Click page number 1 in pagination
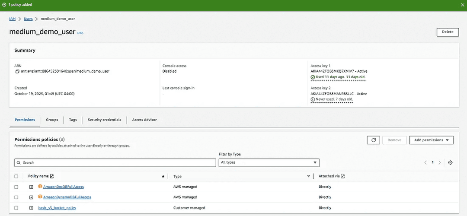Image resolution: width=467 pixels, height=216 pixels. click(x=433, y=162)
